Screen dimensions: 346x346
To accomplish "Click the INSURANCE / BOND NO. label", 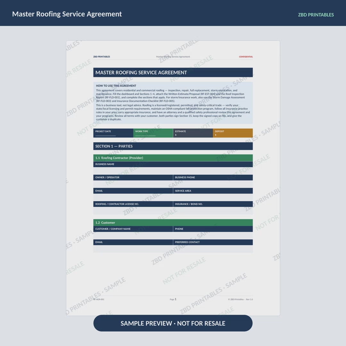I will click(189, 204).
